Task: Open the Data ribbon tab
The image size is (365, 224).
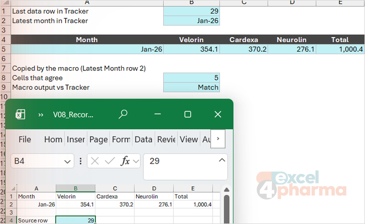Action: [x=143, y=139]
